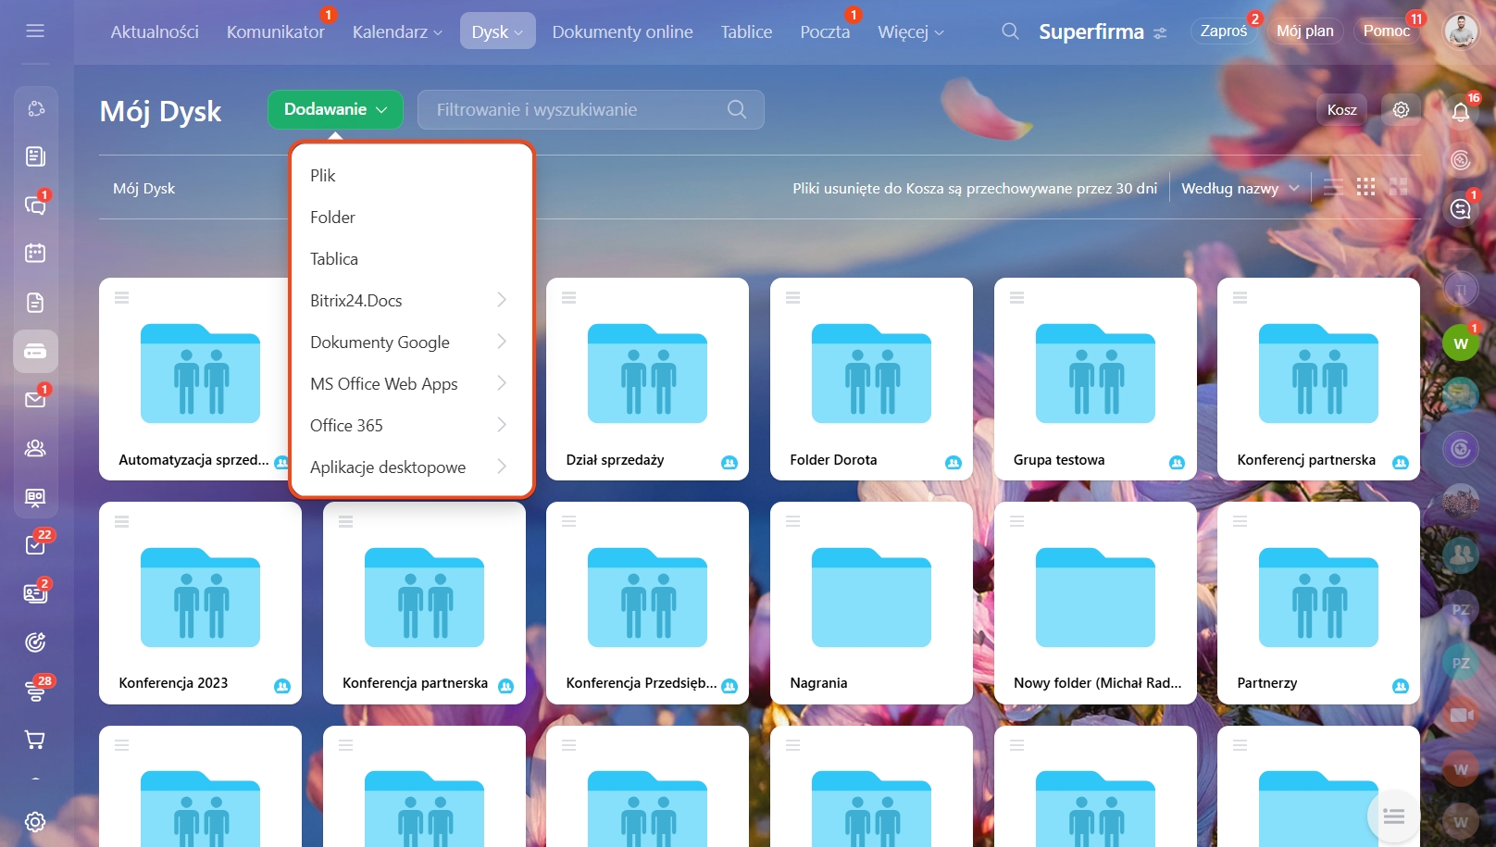This screenshot has height=847, width=1496.
Task: Open chat messenger icon in left sidebar
Action: point(35,205)
